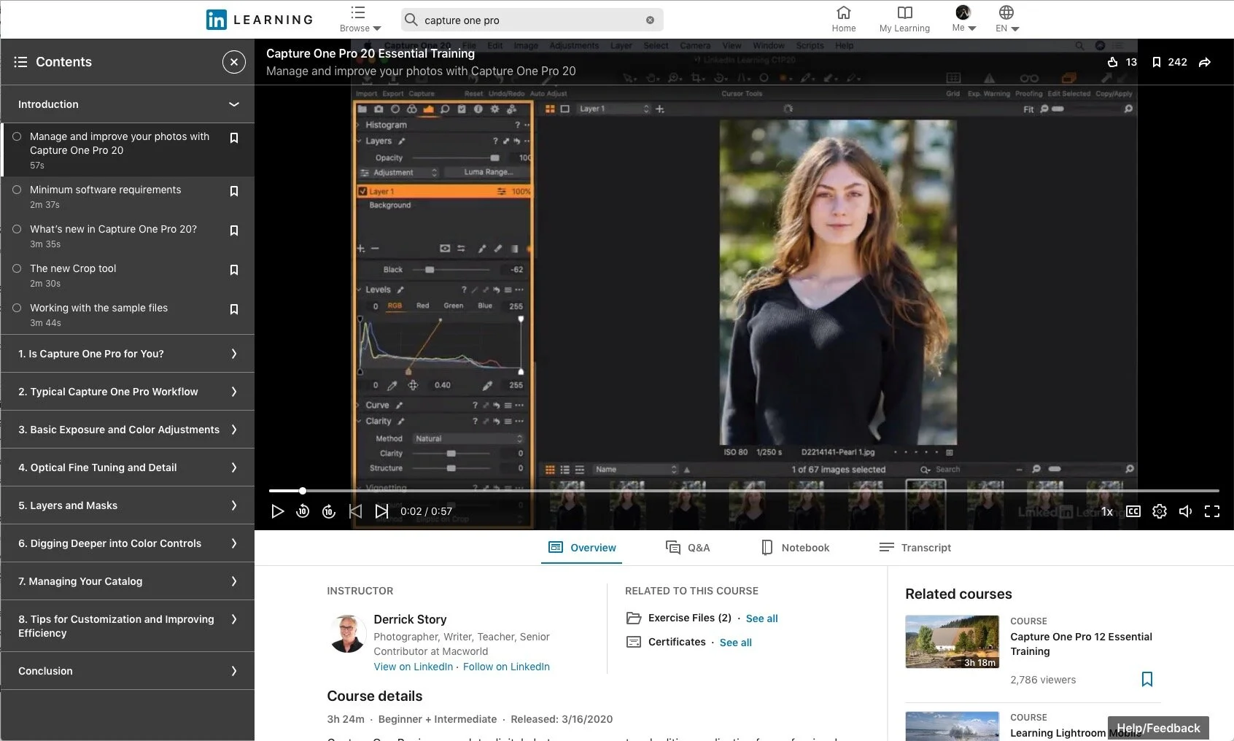Switch to the Overview tab
This screenshot has height=741, width=1234.
(582, 548)
